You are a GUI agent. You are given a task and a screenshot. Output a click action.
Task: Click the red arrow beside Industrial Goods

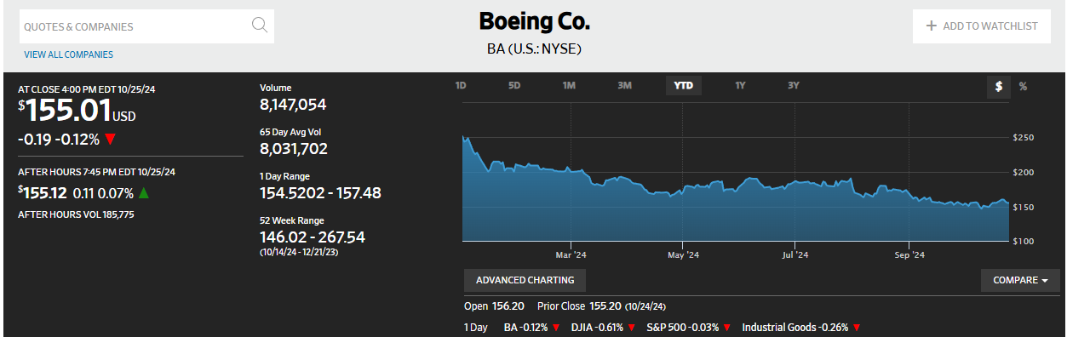(x=857, y=328)
